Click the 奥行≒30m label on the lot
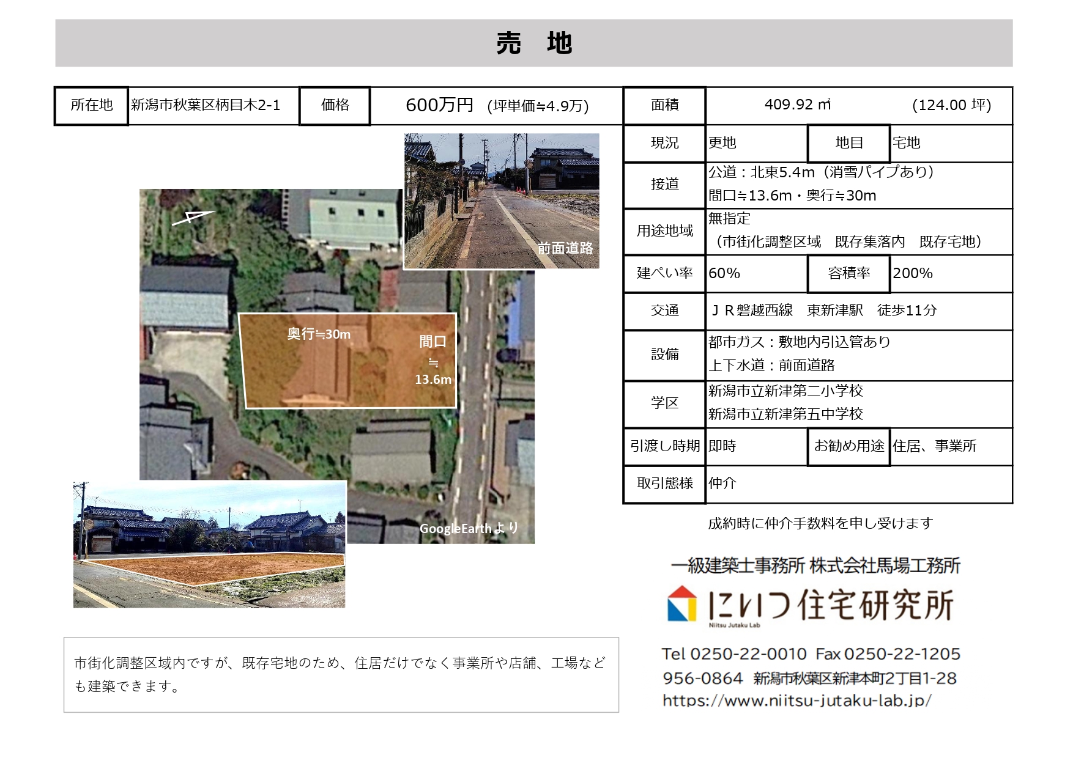The width and height of the screenshot is (1073, 758). tap(319, 334)
